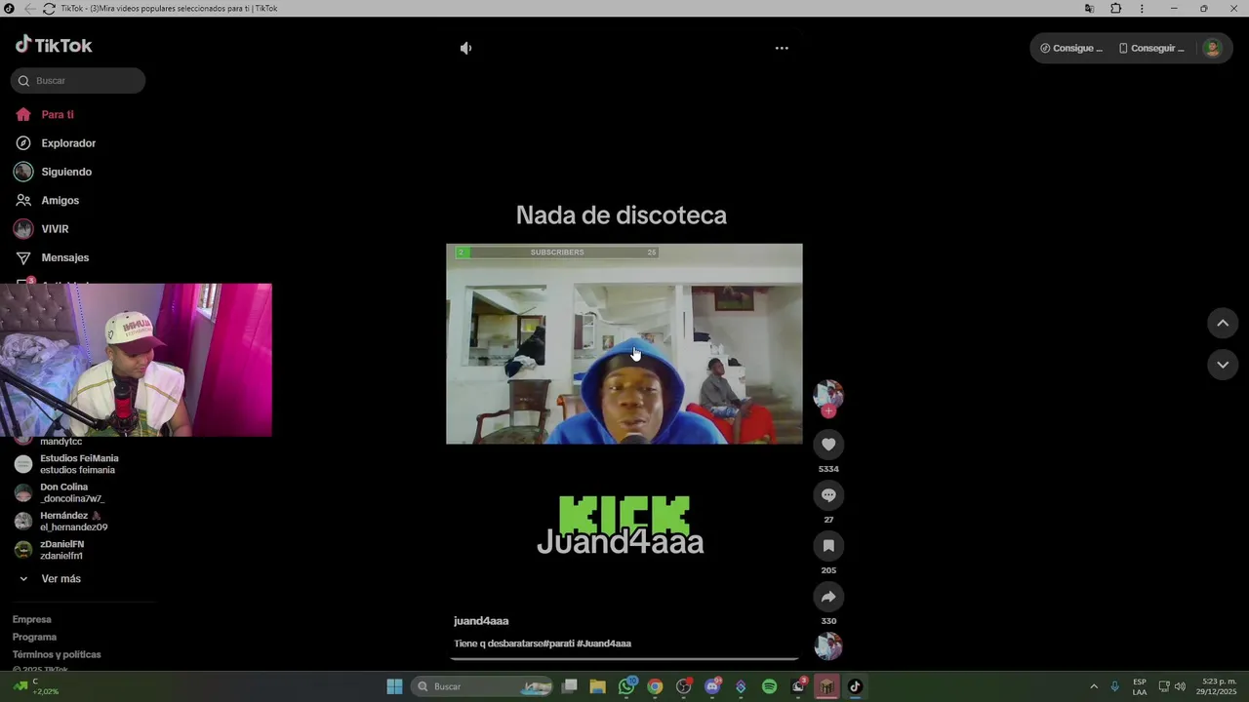1249x702 pixels.
Task: Like the video with the heart icon
Action: click(828, 445)
